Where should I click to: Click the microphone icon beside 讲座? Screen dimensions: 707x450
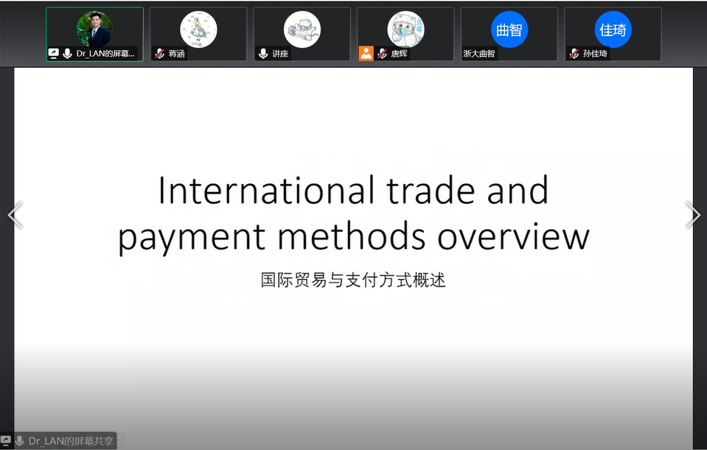[263, 54]
